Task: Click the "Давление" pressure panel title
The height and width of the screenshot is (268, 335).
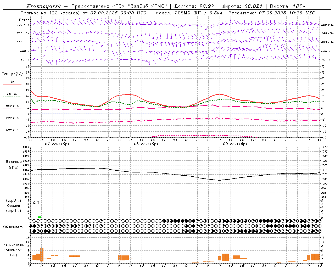Action: click(14, 162)
